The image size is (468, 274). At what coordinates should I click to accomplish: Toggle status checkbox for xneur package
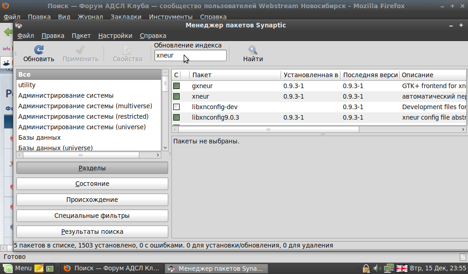(176, 96)
